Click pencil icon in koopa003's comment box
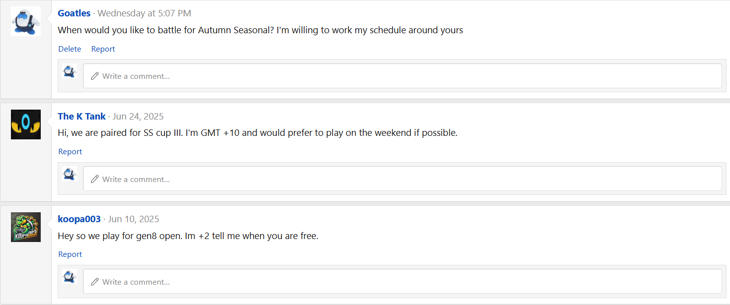The height and width of the screenshot is (305, 730). [x=95, y=282]
